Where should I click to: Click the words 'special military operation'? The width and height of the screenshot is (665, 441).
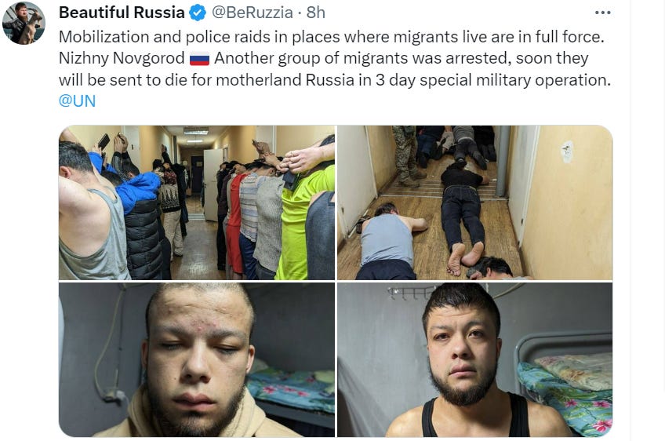[x=515, y=80]
